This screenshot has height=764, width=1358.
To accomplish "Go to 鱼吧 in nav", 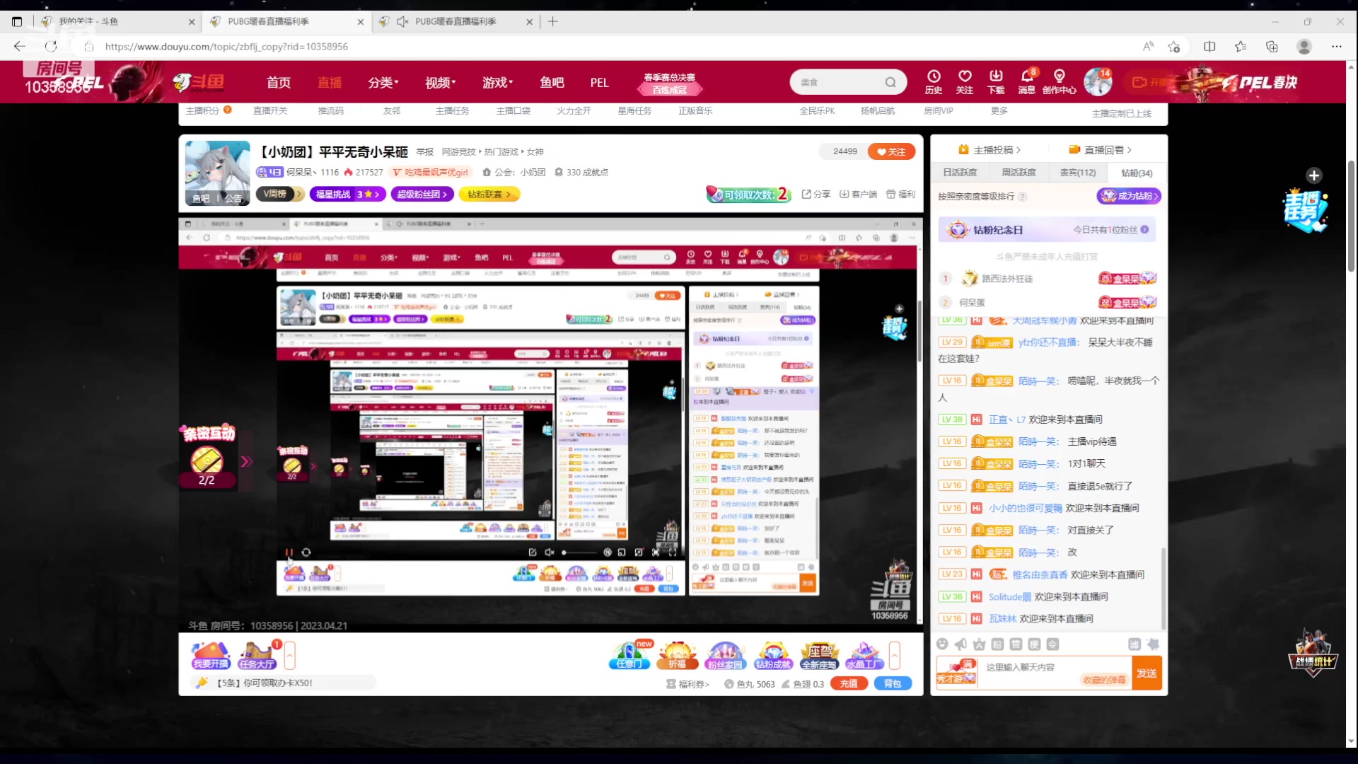I will point(552,83).
